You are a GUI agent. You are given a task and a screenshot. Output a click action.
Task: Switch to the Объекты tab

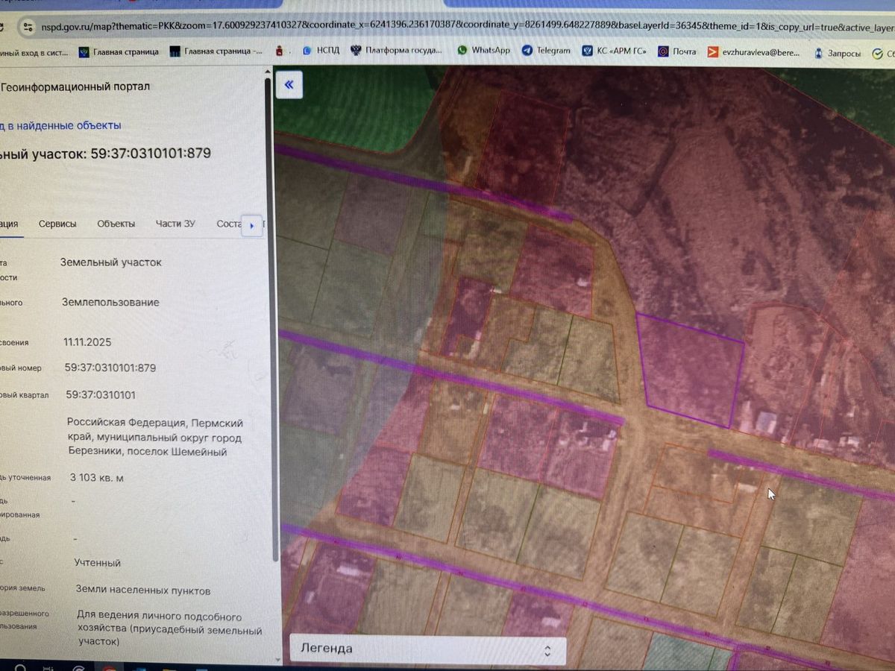(x=116, y=224)
